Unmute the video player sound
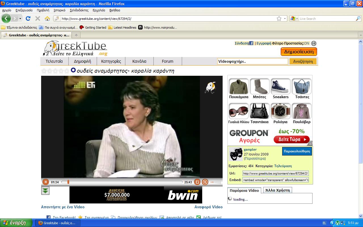 pyautogui.click(x=205, y=182)
